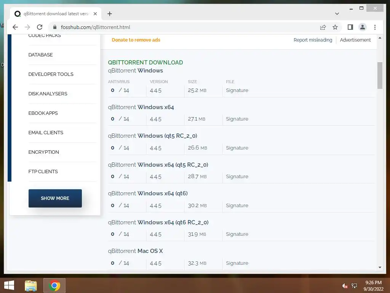This screenshot has width=390, height=293.
Task: Open the Email Clients category
Action: point(46,132)
